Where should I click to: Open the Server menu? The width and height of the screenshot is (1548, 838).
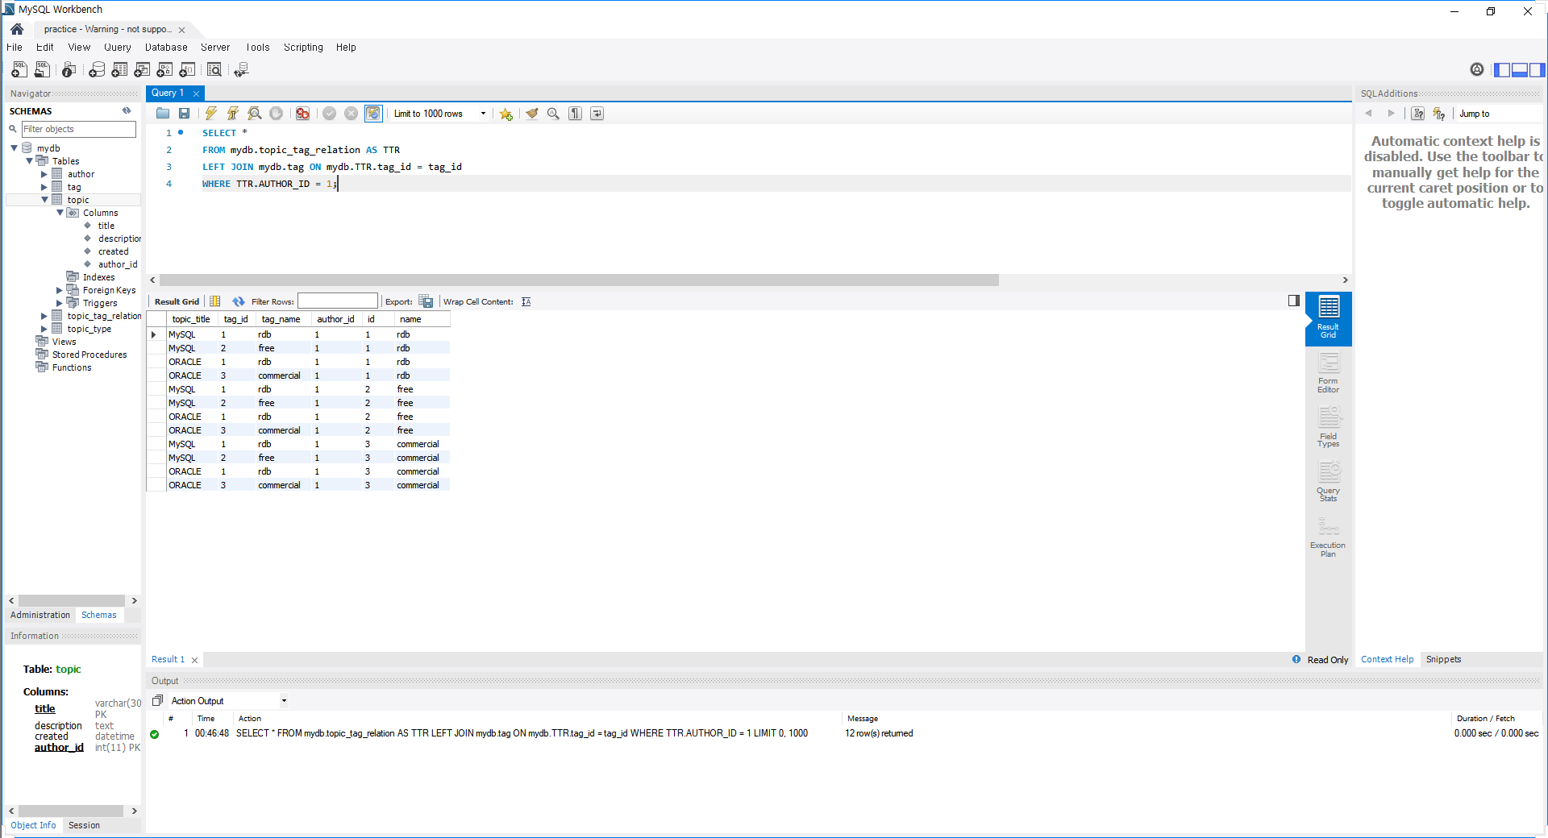coord(215,48)
